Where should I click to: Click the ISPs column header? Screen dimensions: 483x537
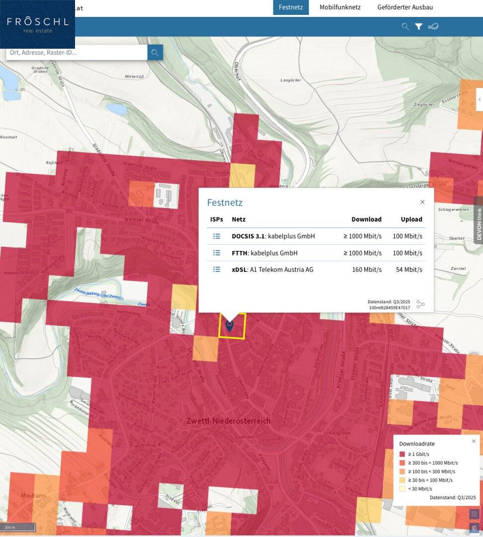(x=217, y=219)
